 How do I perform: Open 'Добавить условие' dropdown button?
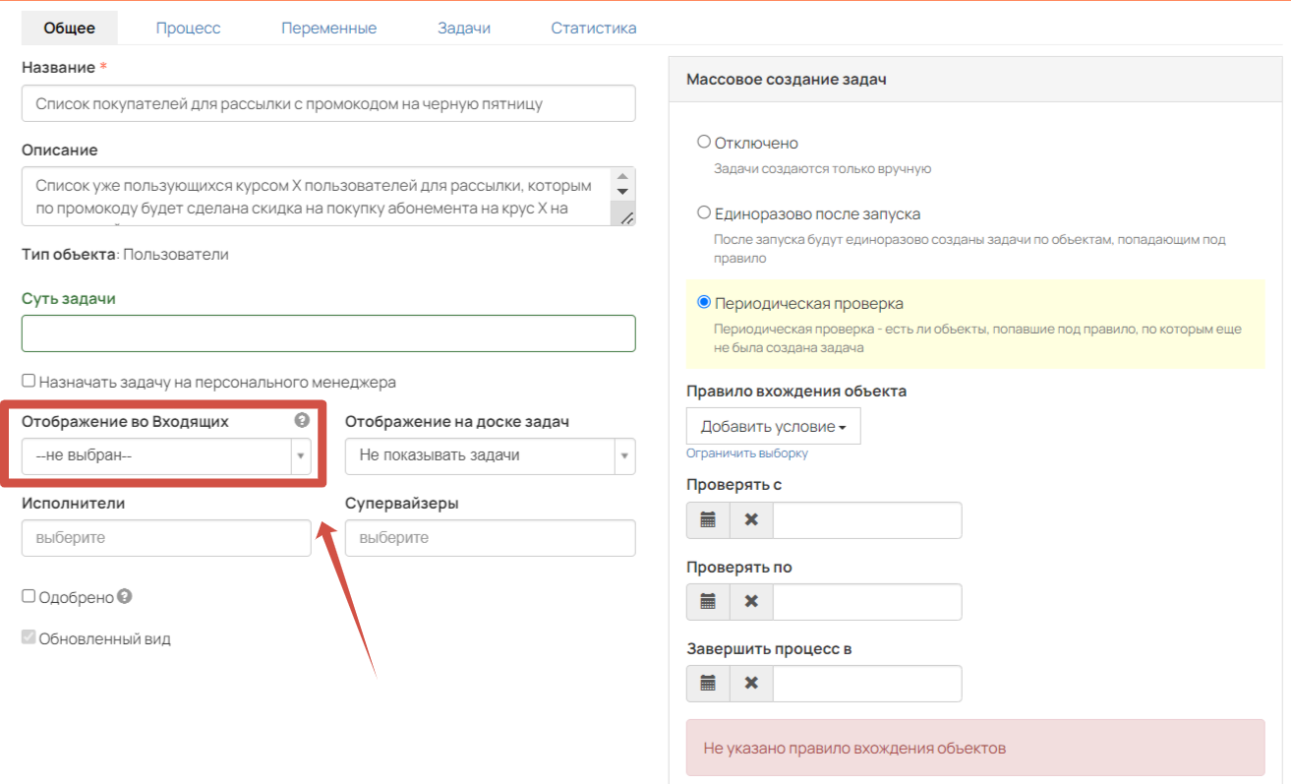pos(774,426)
